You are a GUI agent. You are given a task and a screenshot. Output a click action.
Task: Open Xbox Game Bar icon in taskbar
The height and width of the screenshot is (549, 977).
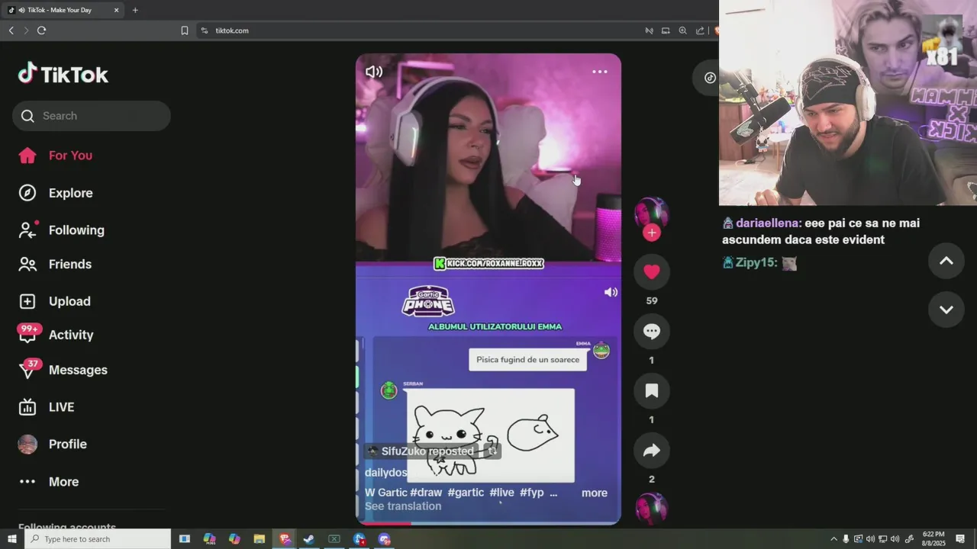click(x=334, y=539)
